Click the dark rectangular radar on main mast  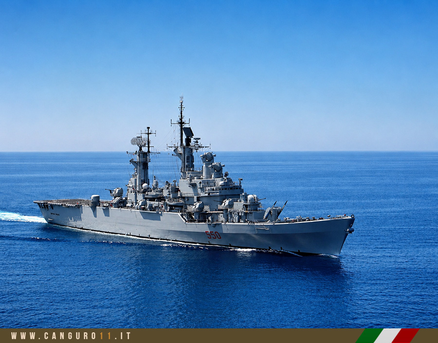pos(188,132)
